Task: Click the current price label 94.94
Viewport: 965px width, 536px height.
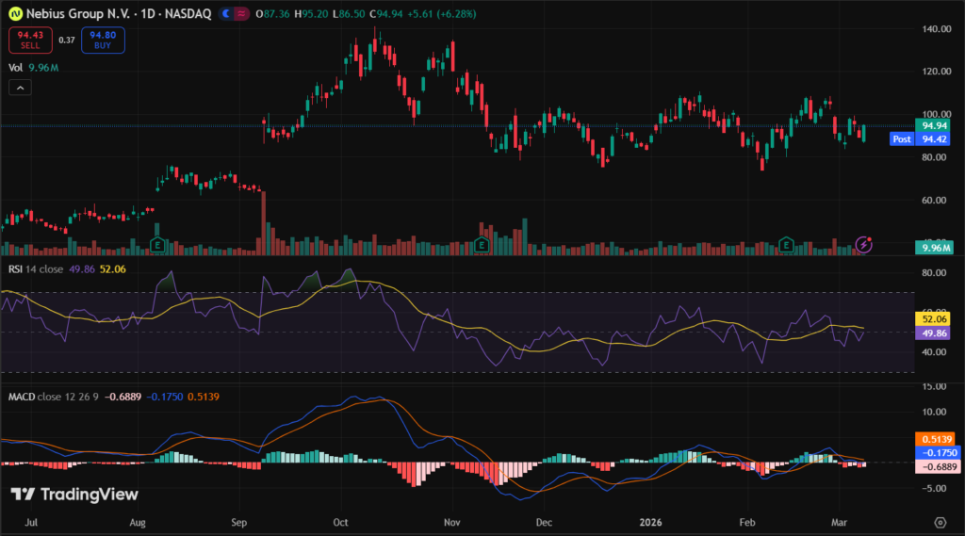Action: pos(933,125)
